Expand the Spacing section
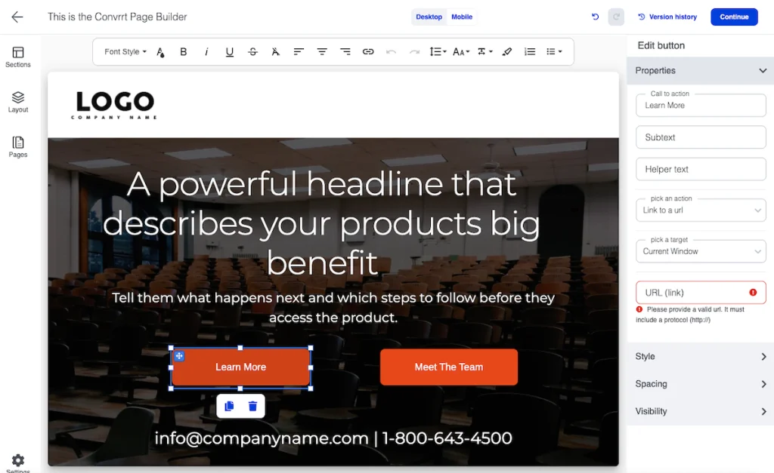774x473 pixels. [701, 384]
